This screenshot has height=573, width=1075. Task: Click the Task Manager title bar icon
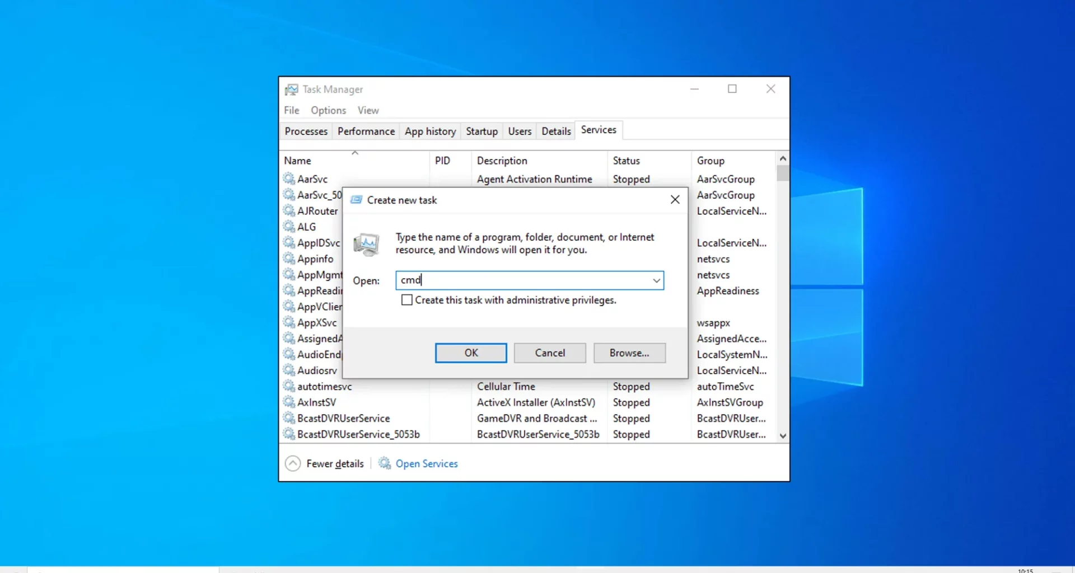[x=291, y=90]
